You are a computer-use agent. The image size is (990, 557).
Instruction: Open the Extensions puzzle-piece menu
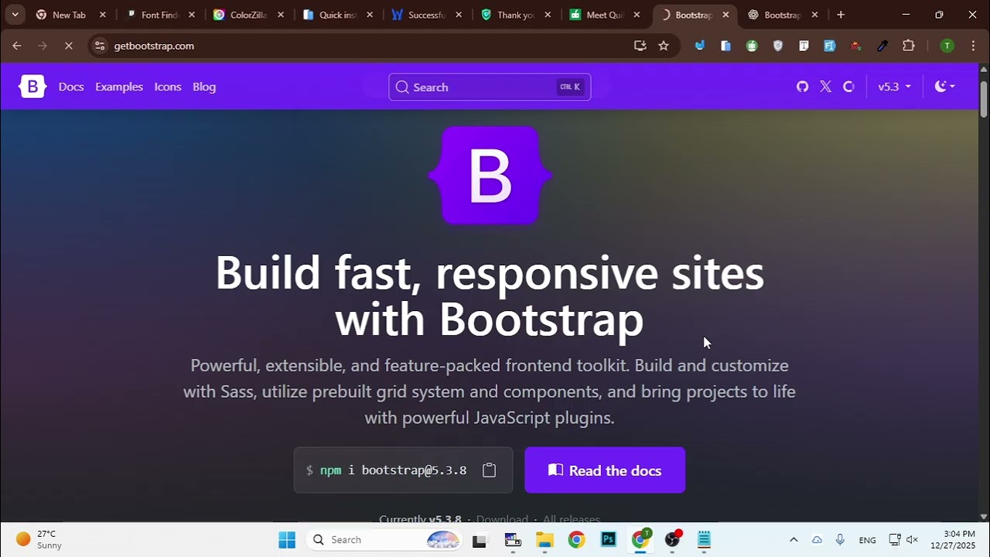[909, 46]
